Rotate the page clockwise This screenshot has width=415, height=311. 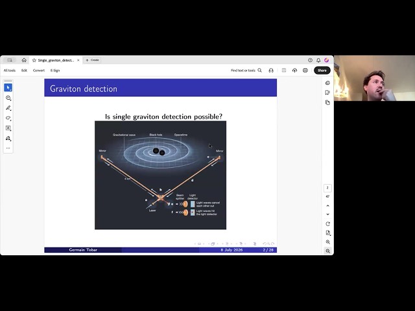[x=327, y=224]
